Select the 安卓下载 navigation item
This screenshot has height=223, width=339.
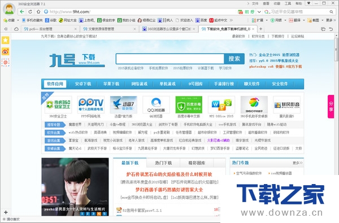(x=83, y=84)
